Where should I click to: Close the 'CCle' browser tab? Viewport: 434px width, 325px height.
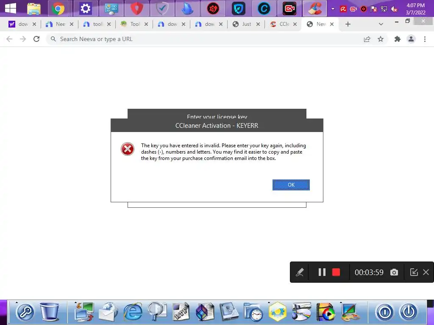[295, 24]
